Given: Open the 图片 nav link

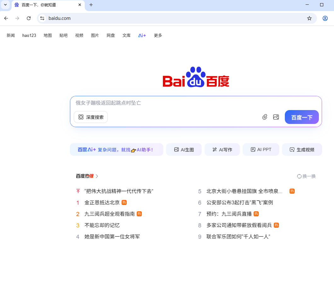Looking at the screenshot, I should click(95, 35).
